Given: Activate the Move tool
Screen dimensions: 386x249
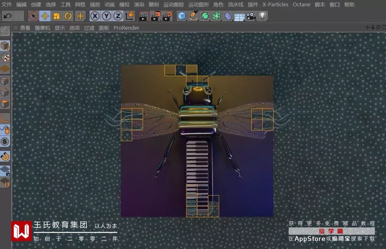Looking at the screenshot, I should coord(45,16).
